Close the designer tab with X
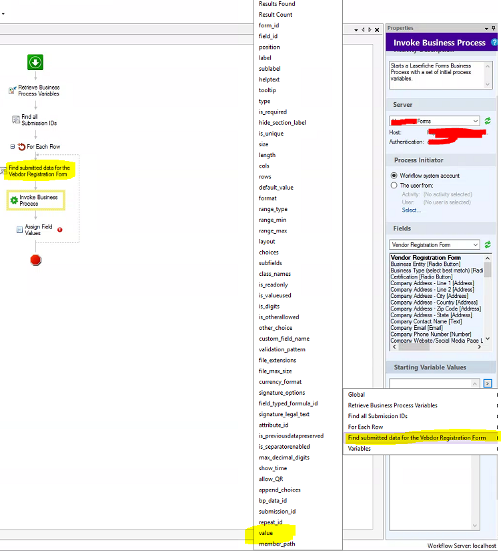The width and height of the screenshot is (501, 551). point(377,30)
